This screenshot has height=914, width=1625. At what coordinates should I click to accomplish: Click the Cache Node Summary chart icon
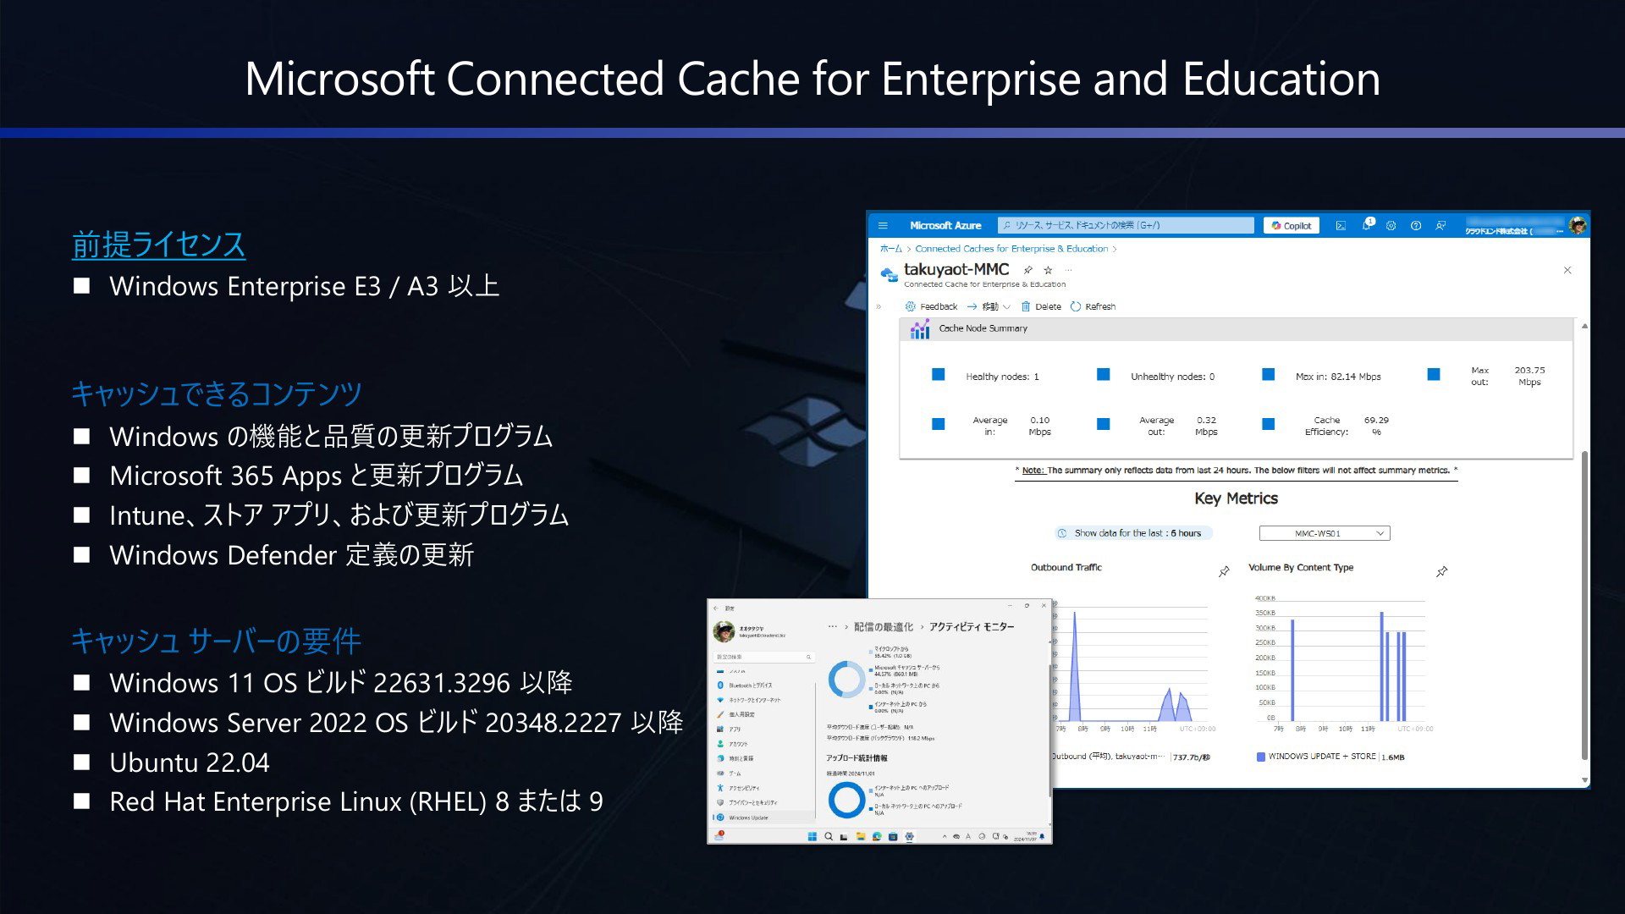click(920, 329)
